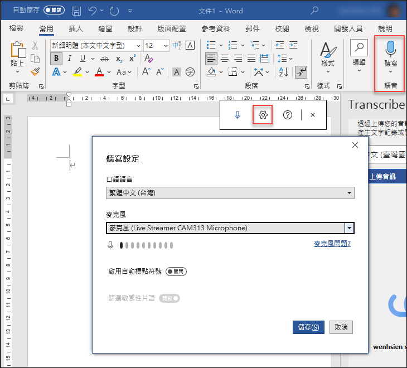
Task: Open the font size dropdown
Action: coord(166,46)
